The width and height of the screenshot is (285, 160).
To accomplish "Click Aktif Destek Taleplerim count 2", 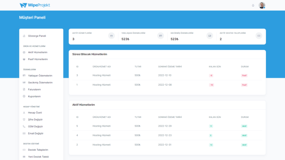I will (x=221, y=39).
